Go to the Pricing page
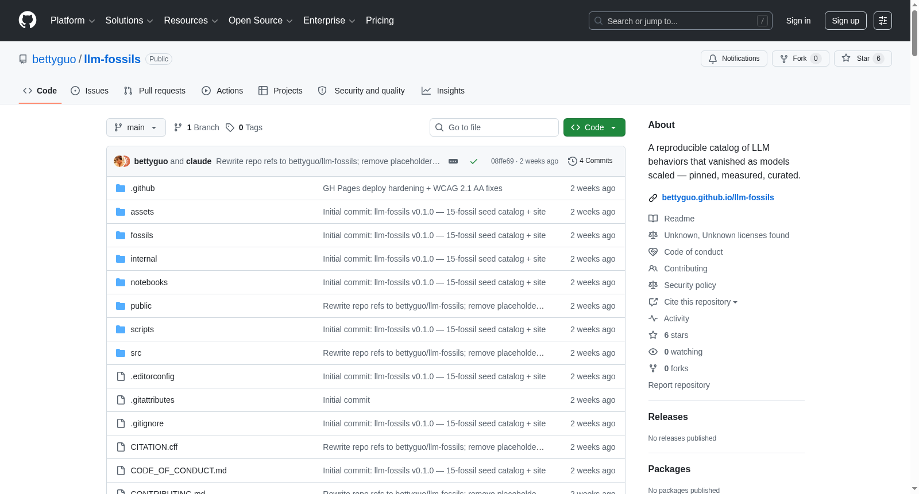919x494 pixels. (380, 21)
